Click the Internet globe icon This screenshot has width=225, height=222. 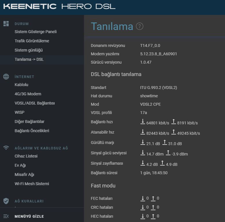tap(6, 77)
